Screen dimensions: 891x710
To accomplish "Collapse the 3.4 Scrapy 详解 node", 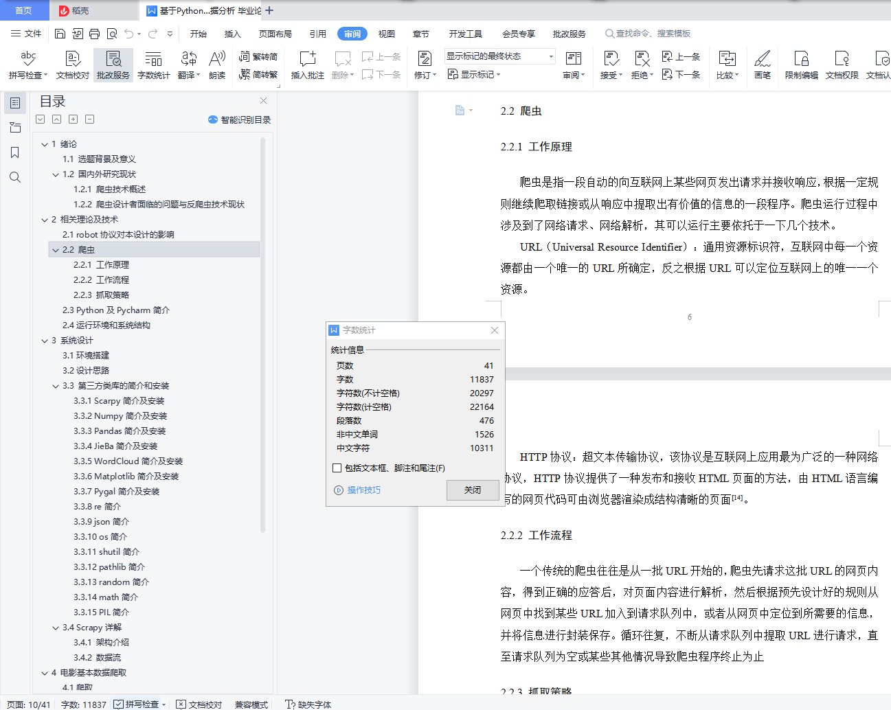I will (56, 628).
